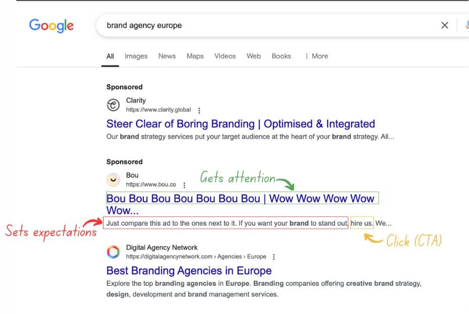Select the Videos tab
The width and height of the screenshot is (469, 314).
point(225,56)
